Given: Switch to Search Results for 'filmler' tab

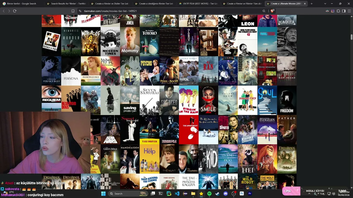Looking at the screenshot, I should (66, 4).
